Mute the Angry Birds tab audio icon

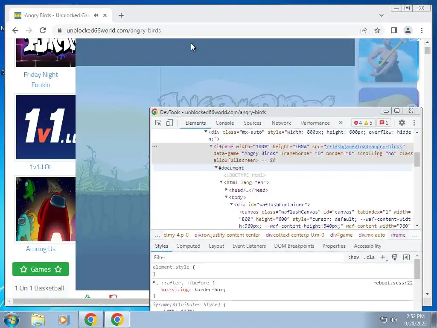(96, 15)
